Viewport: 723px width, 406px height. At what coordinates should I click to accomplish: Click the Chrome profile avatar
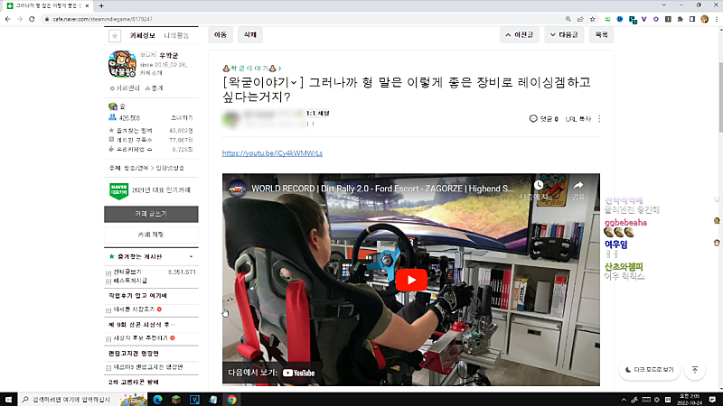pyautogui.click(x=704, y=19)
